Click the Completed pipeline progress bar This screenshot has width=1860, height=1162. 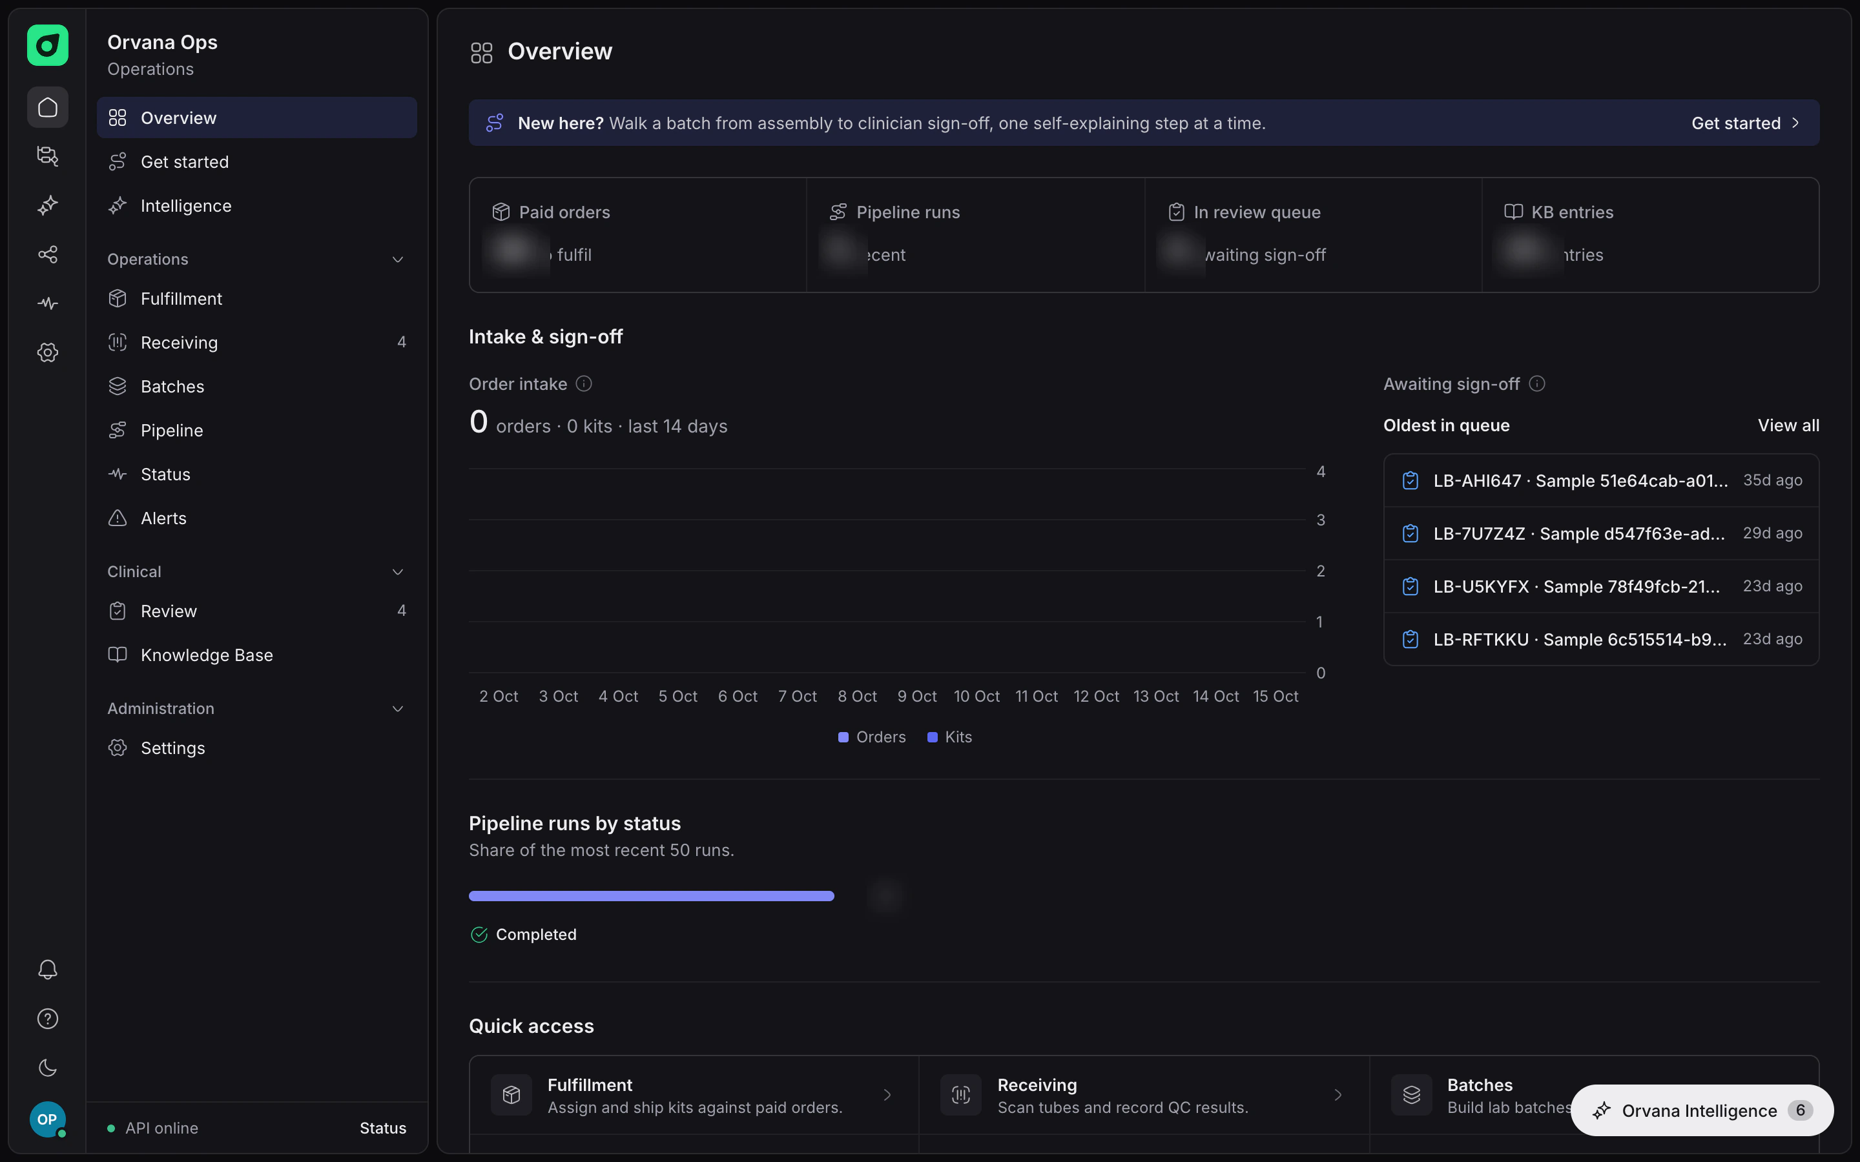point(651,896)
